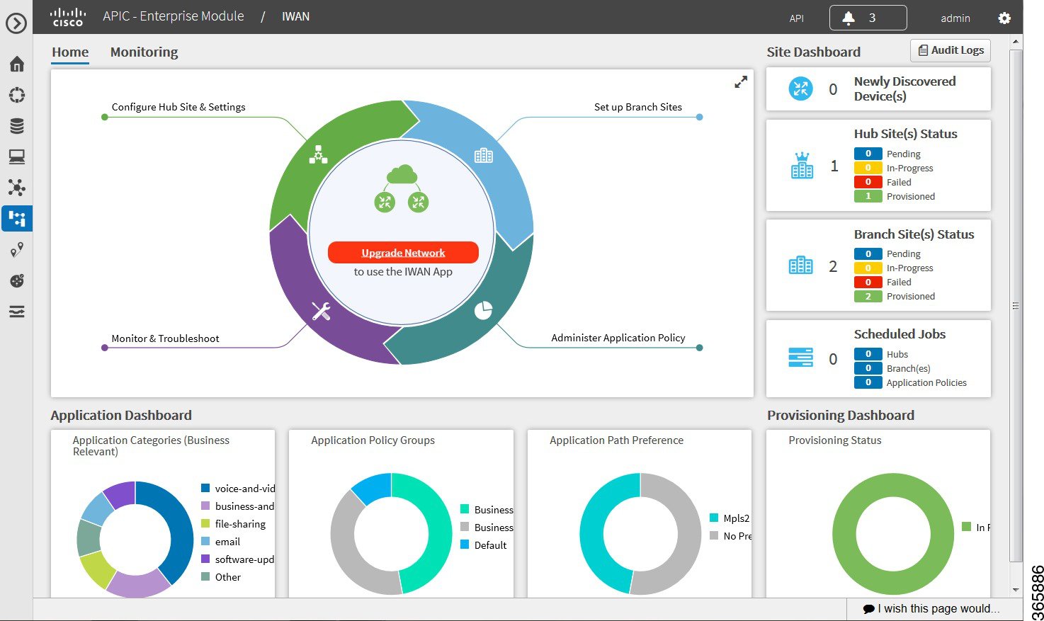Image resolution: width=1044 pixels, height=621 pixels.
Task: Expand the left navigation sidebar arrow
Action: 16,23
